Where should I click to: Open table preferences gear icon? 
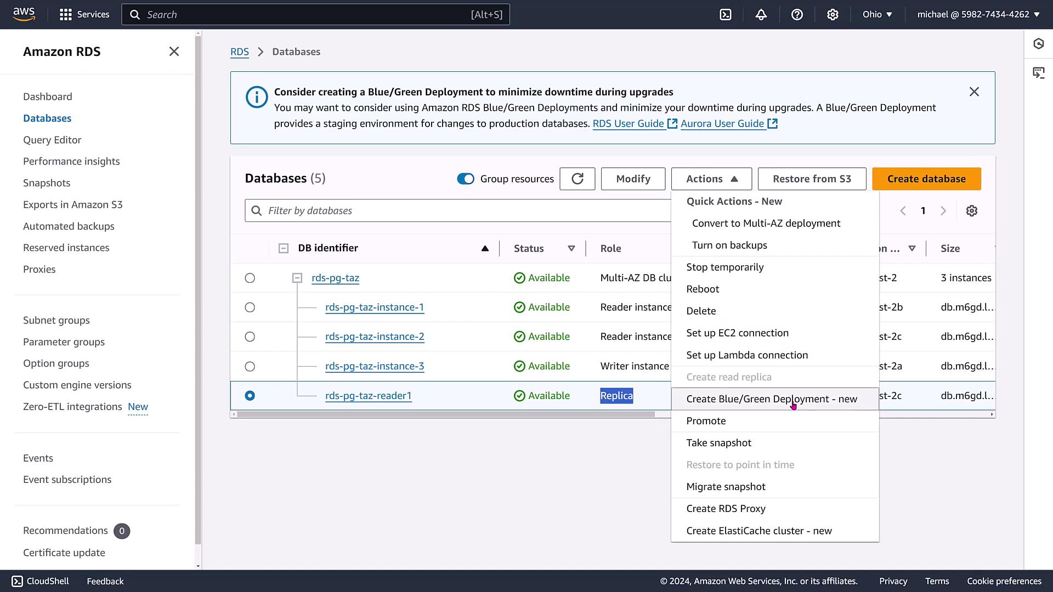(971, 211)
